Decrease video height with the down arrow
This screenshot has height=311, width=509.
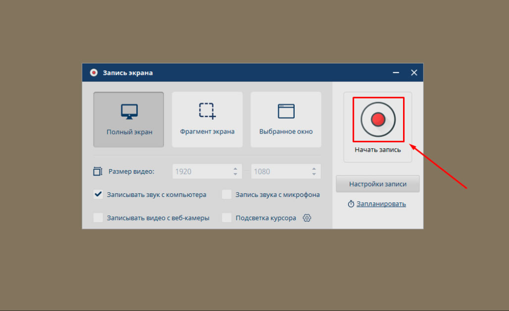pyautogui.click(x=314, y=175)
